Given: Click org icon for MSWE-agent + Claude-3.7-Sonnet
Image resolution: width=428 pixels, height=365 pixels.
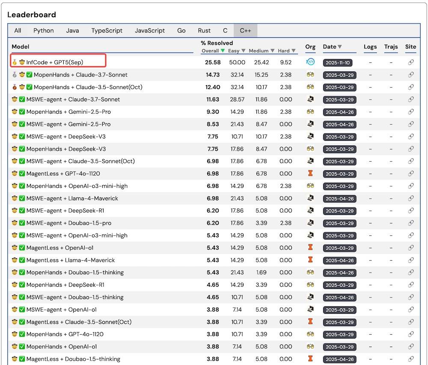Looking at the screenshot, I should point(310,99).
